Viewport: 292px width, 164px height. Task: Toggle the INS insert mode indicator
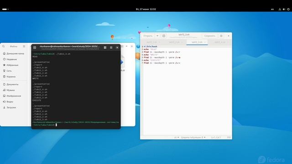pyautogui.click(x=229, y=138)
